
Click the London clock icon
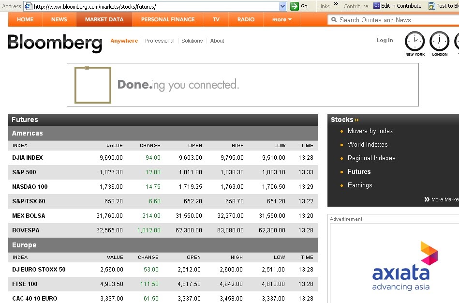tap(439, 41)
